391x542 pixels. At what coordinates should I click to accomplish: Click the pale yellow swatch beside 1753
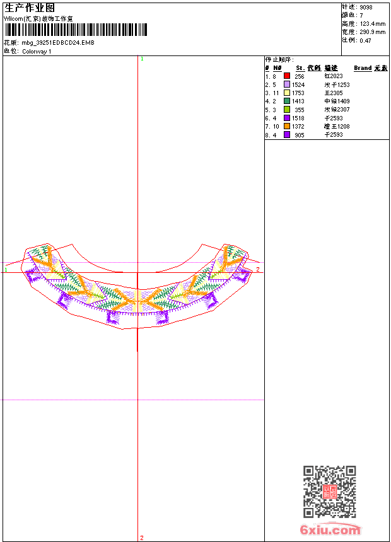tap(287, 93)
